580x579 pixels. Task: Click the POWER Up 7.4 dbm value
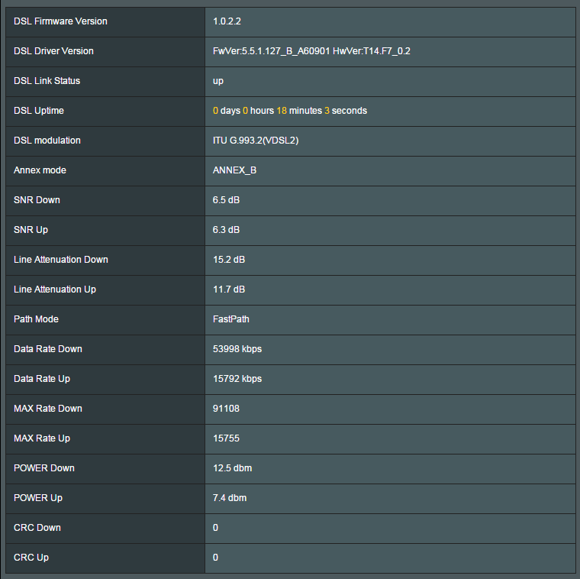(x=230, y=498)
